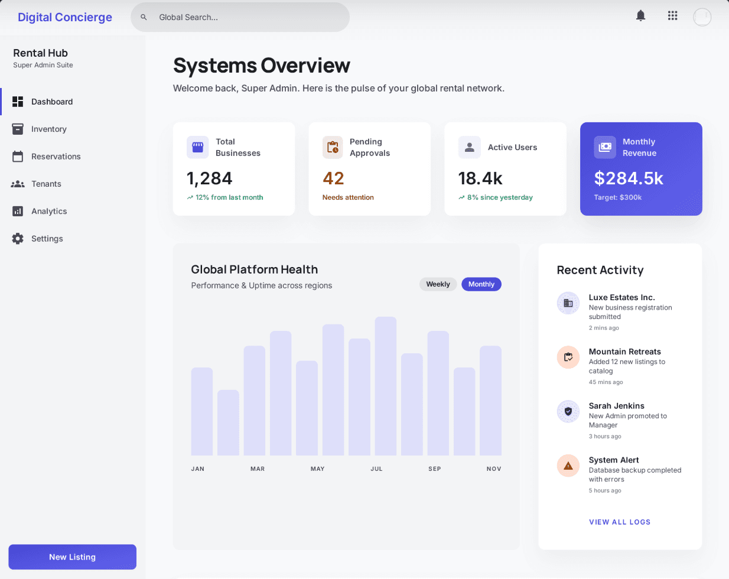
Task: Click the Tenants people icon
Action: [18, 184]
